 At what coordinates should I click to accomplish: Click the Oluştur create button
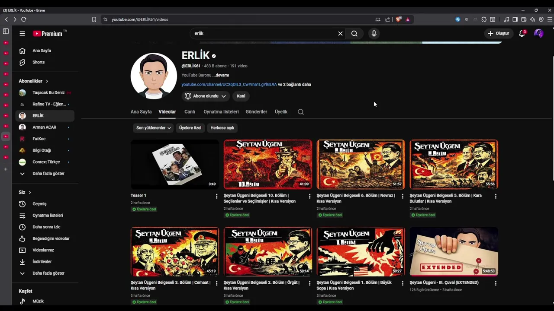499,33
